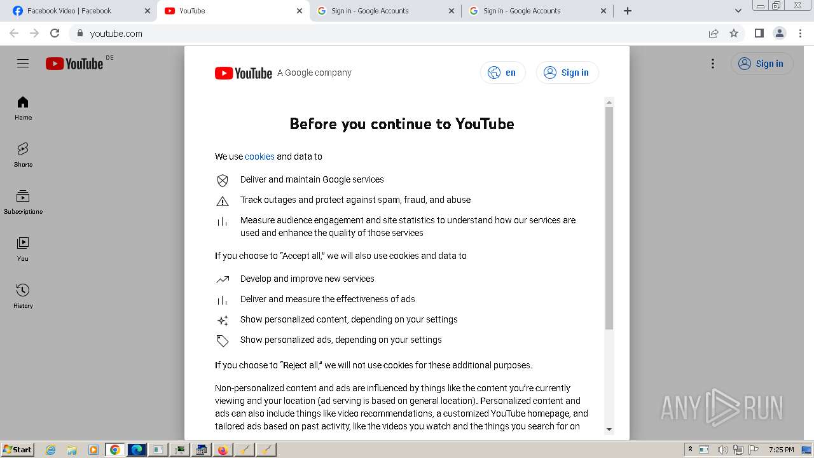
Task: Click the volume speaker tray icon
Action: pos(723,450)
